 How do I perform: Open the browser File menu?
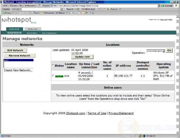tap(5, 6)
